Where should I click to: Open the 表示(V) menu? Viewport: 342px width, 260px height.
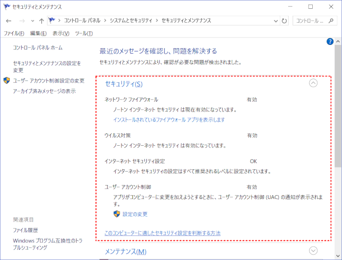61,33
